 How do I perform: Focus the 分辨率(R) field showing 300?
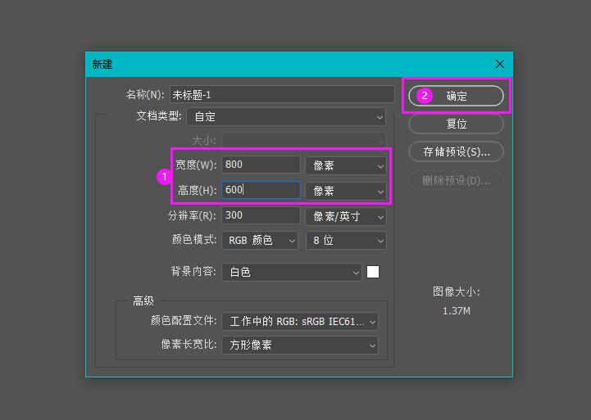click(261, 215)
